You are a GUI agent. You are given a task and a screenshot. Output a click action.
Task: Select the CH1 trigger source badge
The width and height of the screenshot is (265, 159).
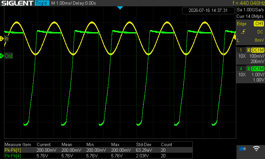259,24
